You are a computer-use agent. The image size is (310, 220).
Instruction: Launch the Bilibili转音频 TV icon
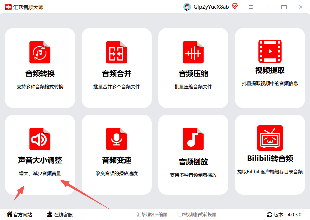[x=270, y=138]
